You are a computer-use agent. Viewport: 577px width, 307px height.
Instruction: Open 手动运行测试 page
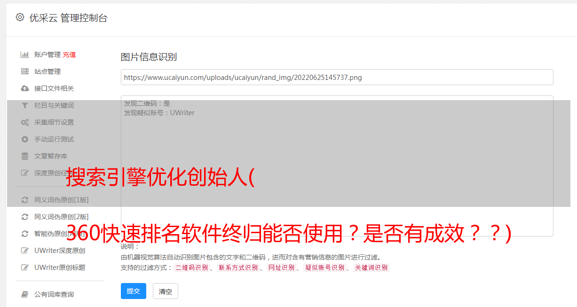pyautogui.click(x=54, y=139)
